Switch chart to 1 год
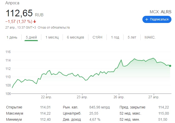The width and height of the screenshot is (175, 123). click(x=115, y=37)
